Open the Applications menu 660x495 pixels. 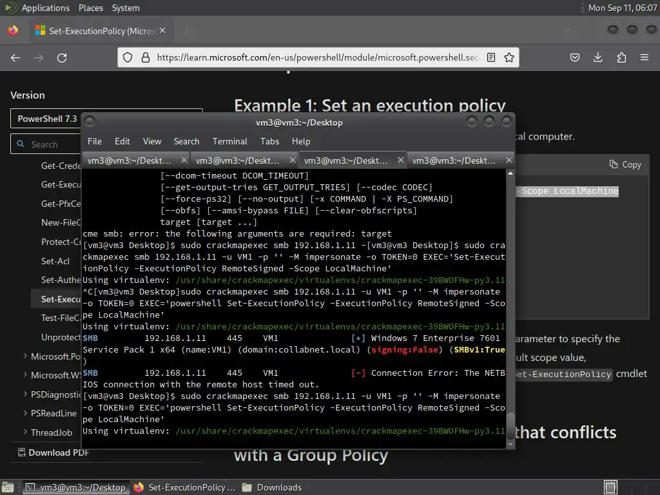point(46,8)
